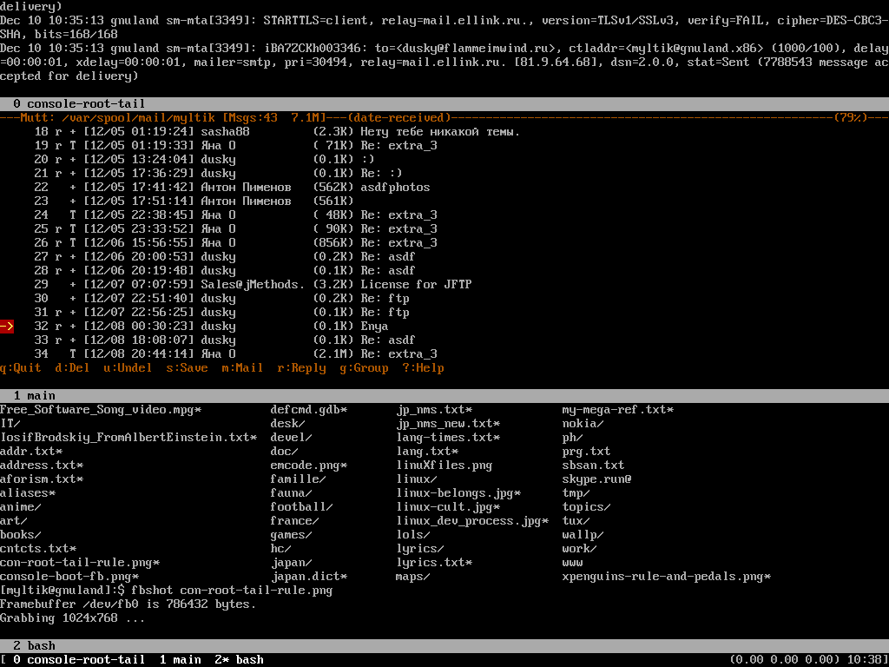Click g:Group in Mutt help line
Image resolution: width=889 pixels, height=667 pixels.
[x=364, y=368]
